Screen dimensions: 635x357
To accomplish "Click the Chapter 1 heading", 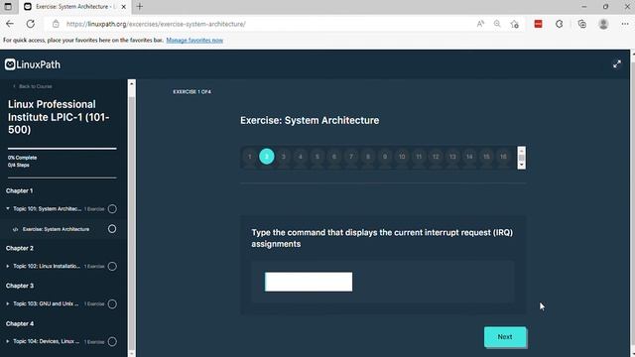I will [x=20, y=190].
